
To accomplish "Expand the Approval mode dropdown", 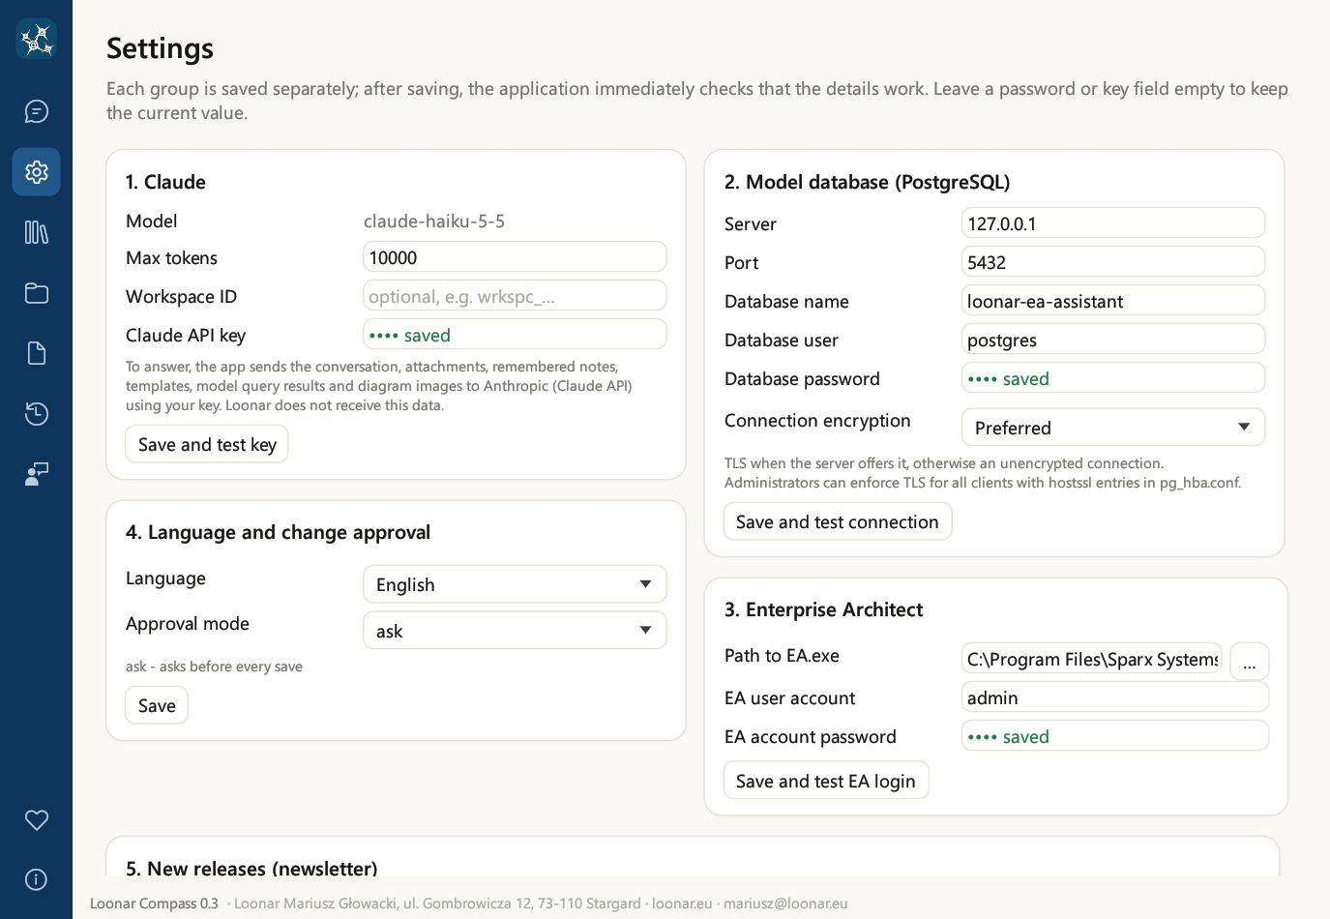I will (x=515, y=631).
